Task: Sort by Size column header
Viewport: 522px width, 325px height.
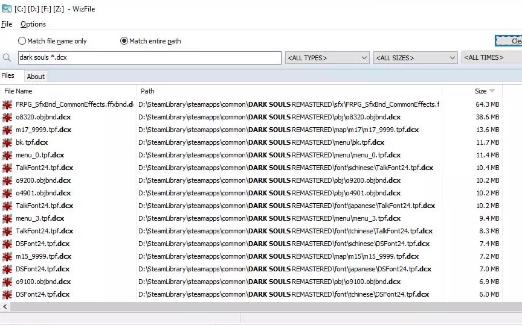Action: point(481,91)
